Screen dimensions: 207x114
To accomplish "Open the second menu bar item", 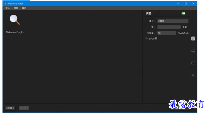I will (16, 8).
